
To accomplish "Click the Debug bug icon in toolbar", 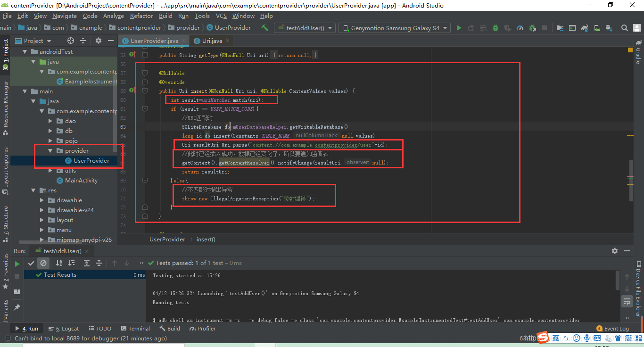I will pos(495,28).
